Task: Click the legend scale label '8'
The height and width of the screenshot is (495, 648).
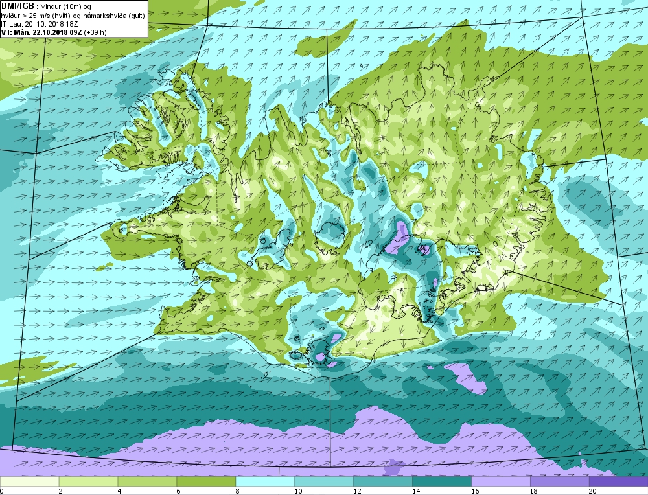Action: 238,491
